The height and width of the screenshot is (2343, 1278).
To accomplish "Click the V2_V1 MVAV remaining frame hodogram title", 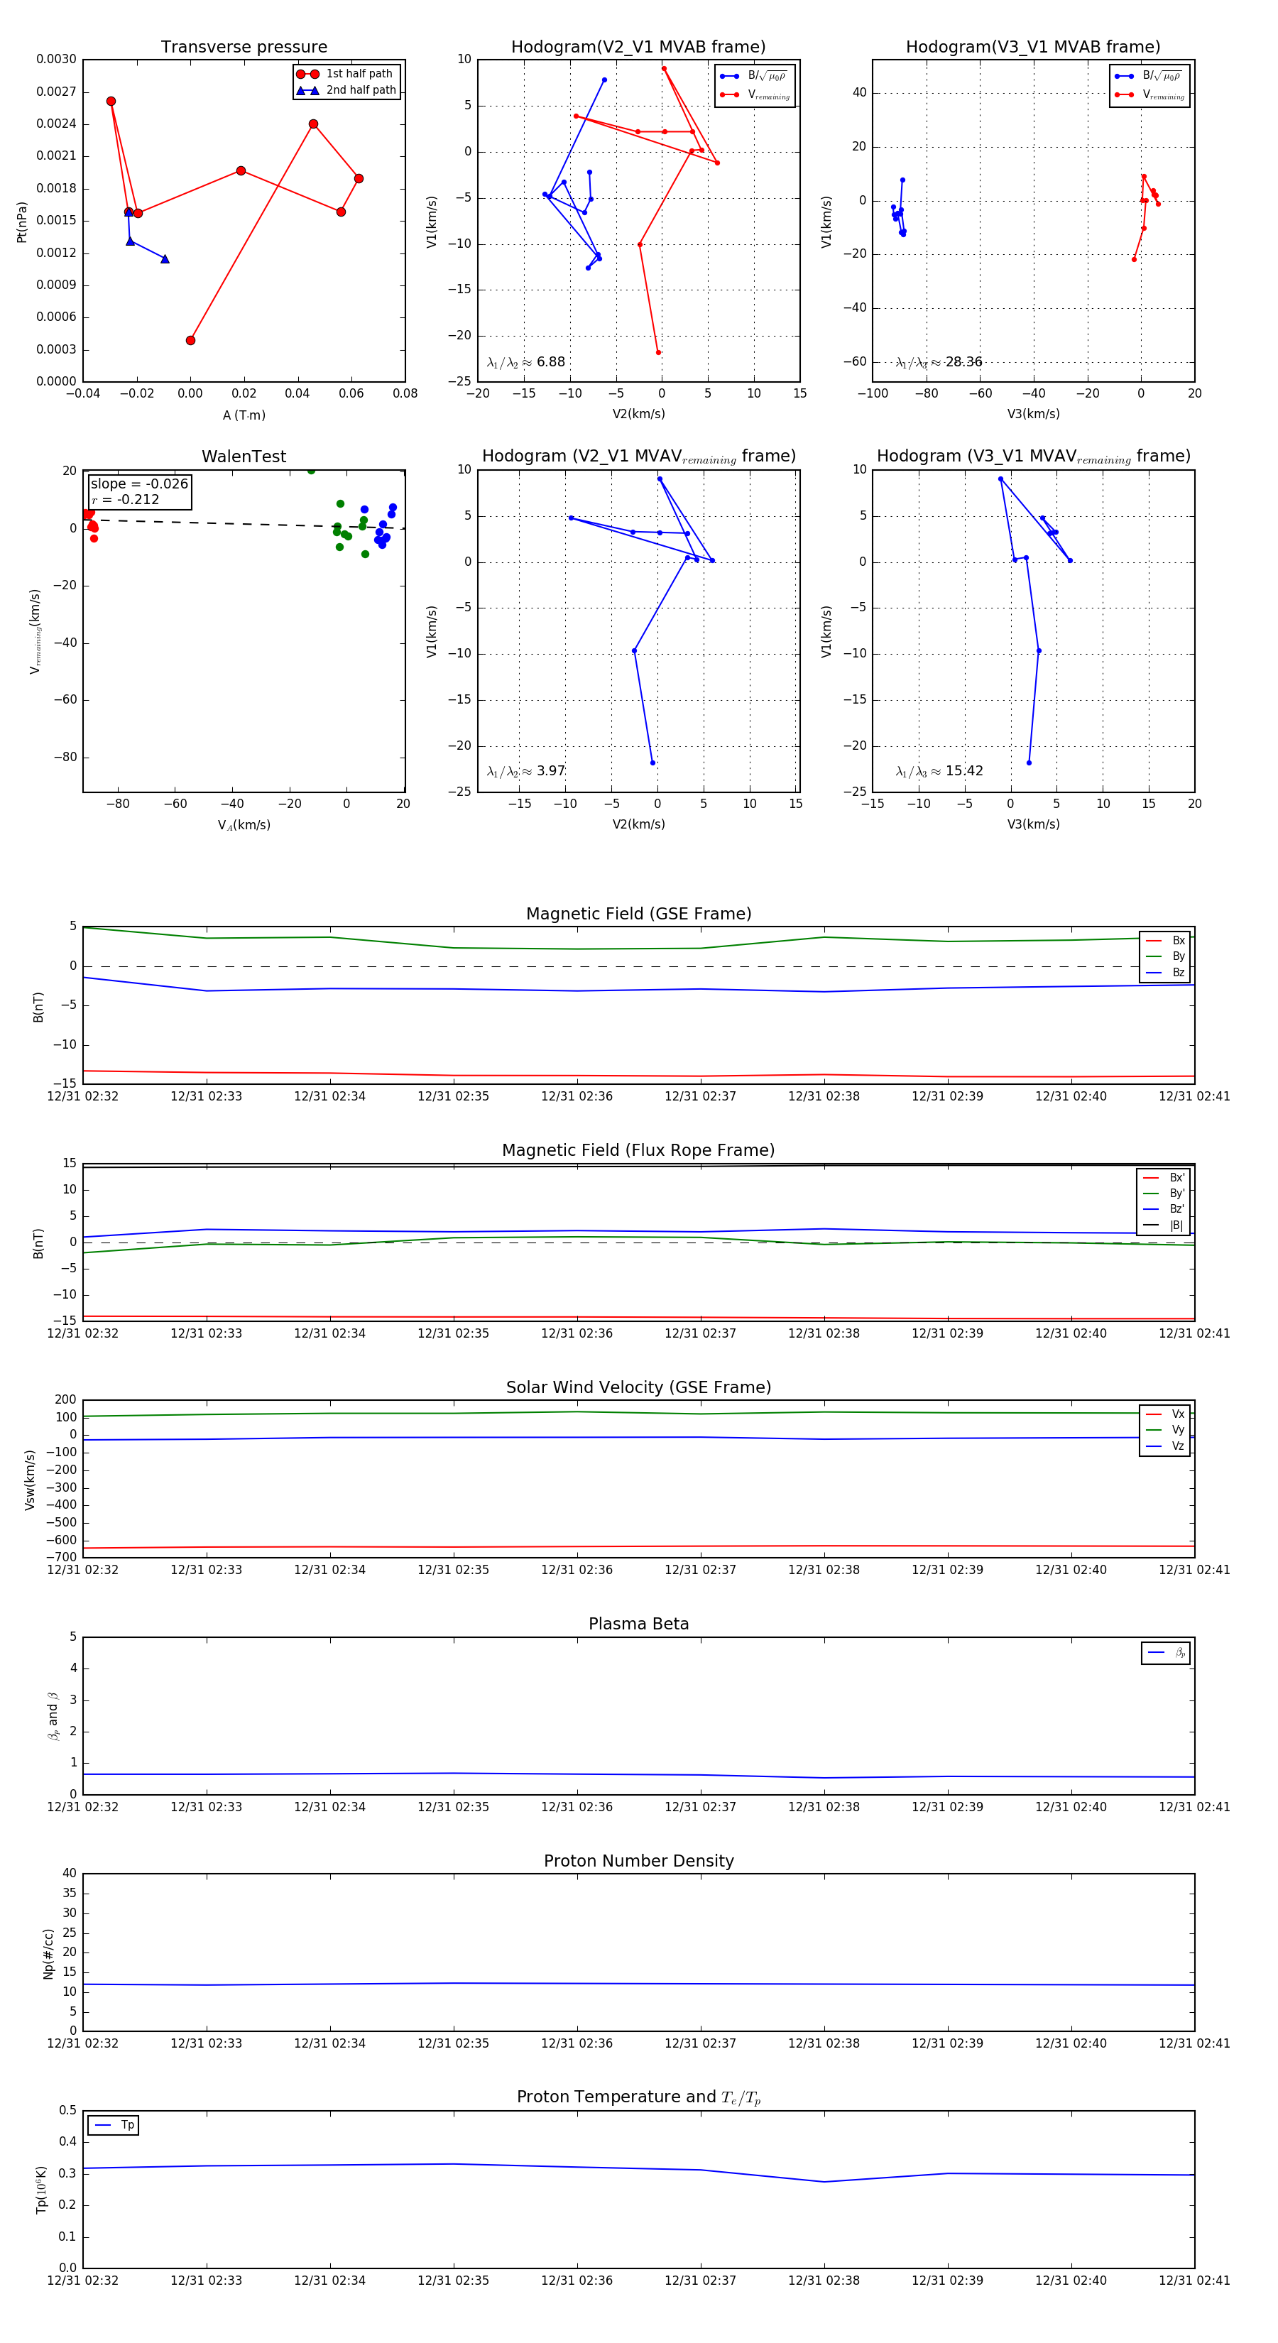I will click(x=638, y=457).
